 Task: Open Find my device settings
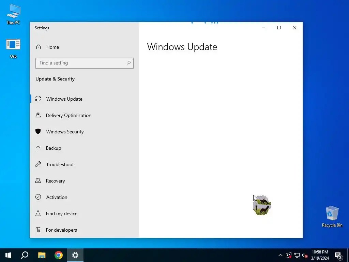85,214
